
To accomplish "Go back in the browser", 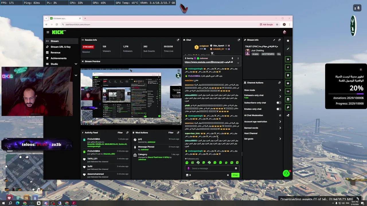I will [46, 24].
